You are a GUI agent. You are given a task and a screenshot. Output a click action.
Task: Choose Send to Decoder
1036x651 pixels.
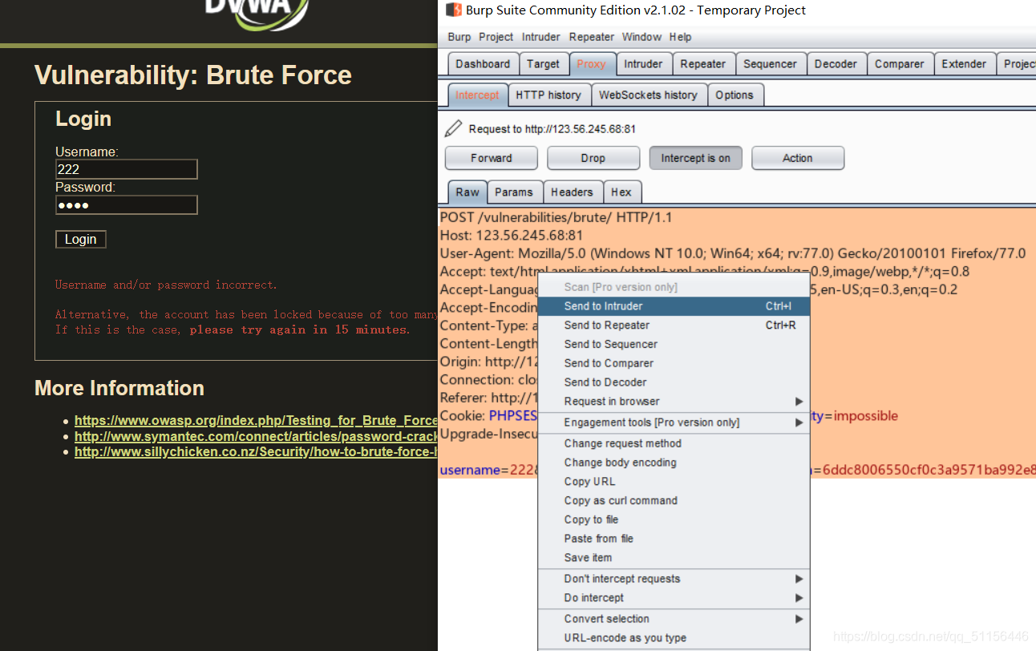coord(674,382)
